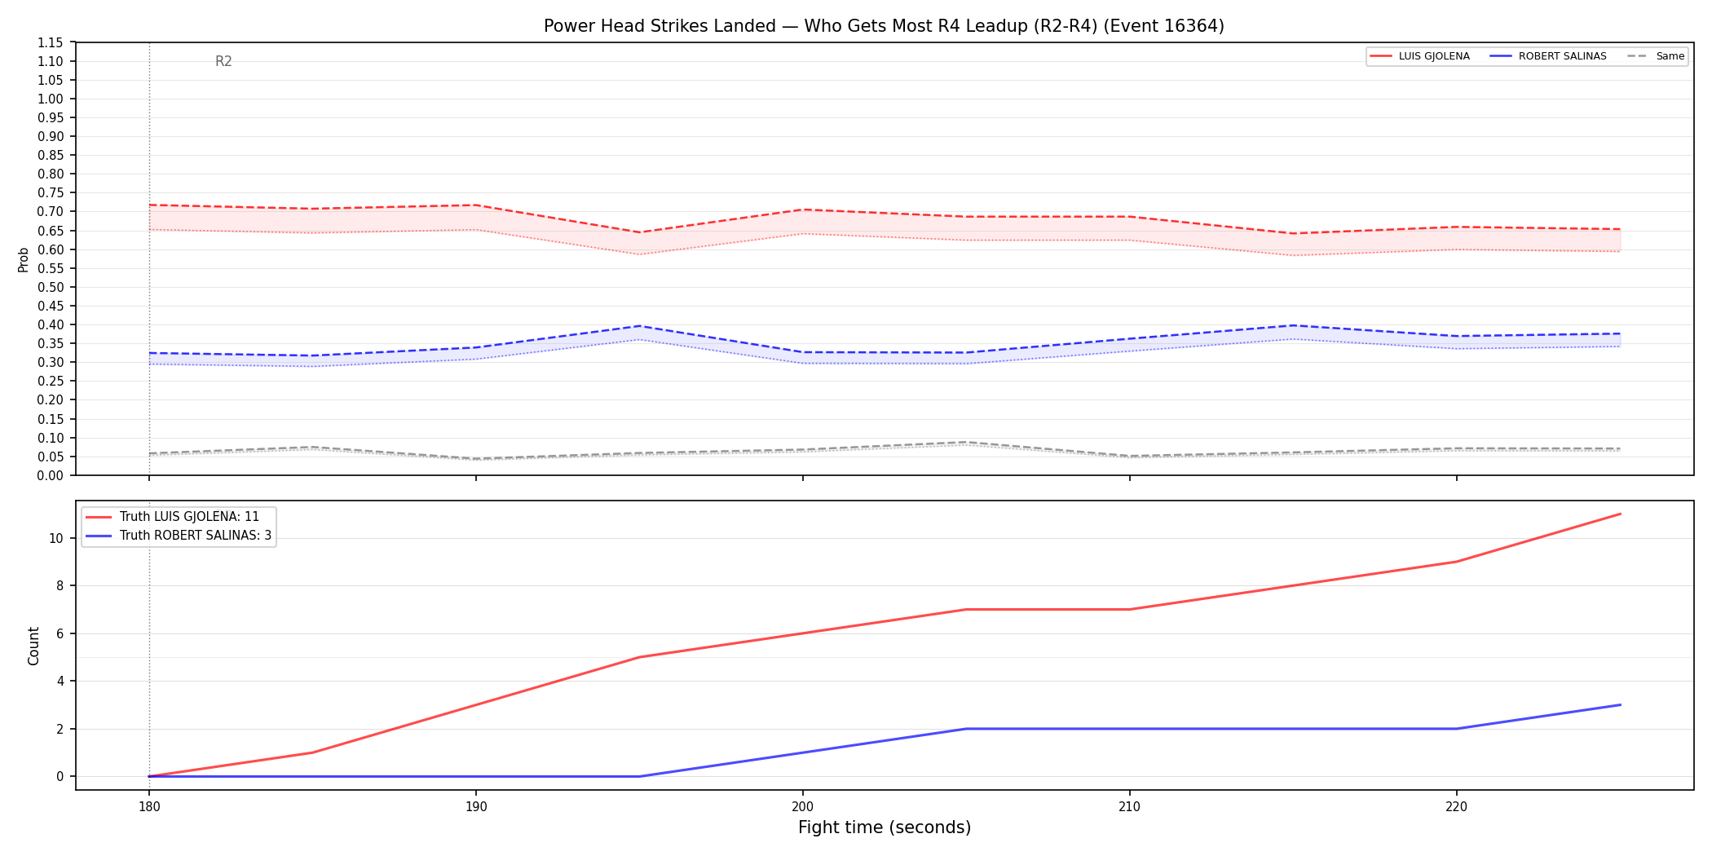The height and width of the screenshot is (856, 1712).
Task: Click x-axis tick label 180
Action: (148, 807)
